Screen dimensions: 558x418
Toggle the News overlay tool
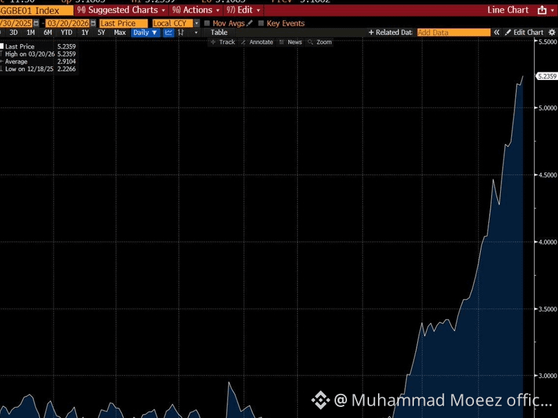[290, 42]
